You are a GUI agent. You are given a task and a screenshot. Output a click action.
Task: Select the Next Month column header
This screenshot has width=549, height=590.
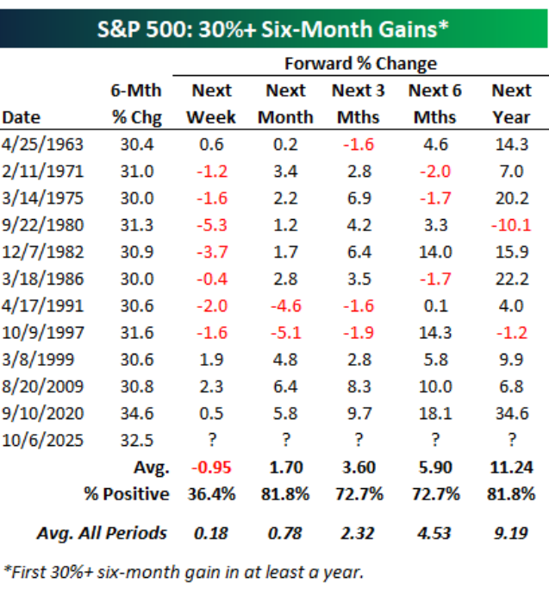286,104
